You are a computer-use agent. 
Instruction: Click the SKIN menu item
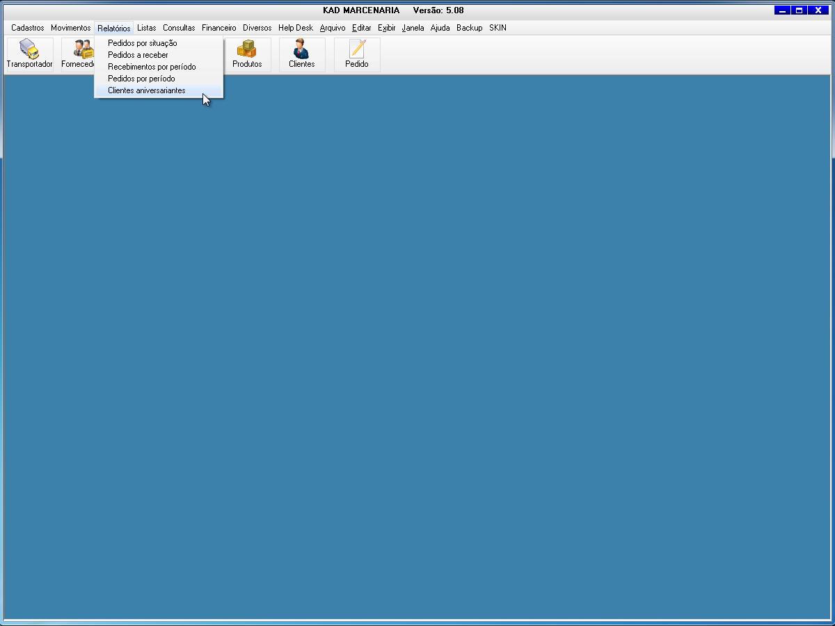pyautogui.click(x=498, y=28)
